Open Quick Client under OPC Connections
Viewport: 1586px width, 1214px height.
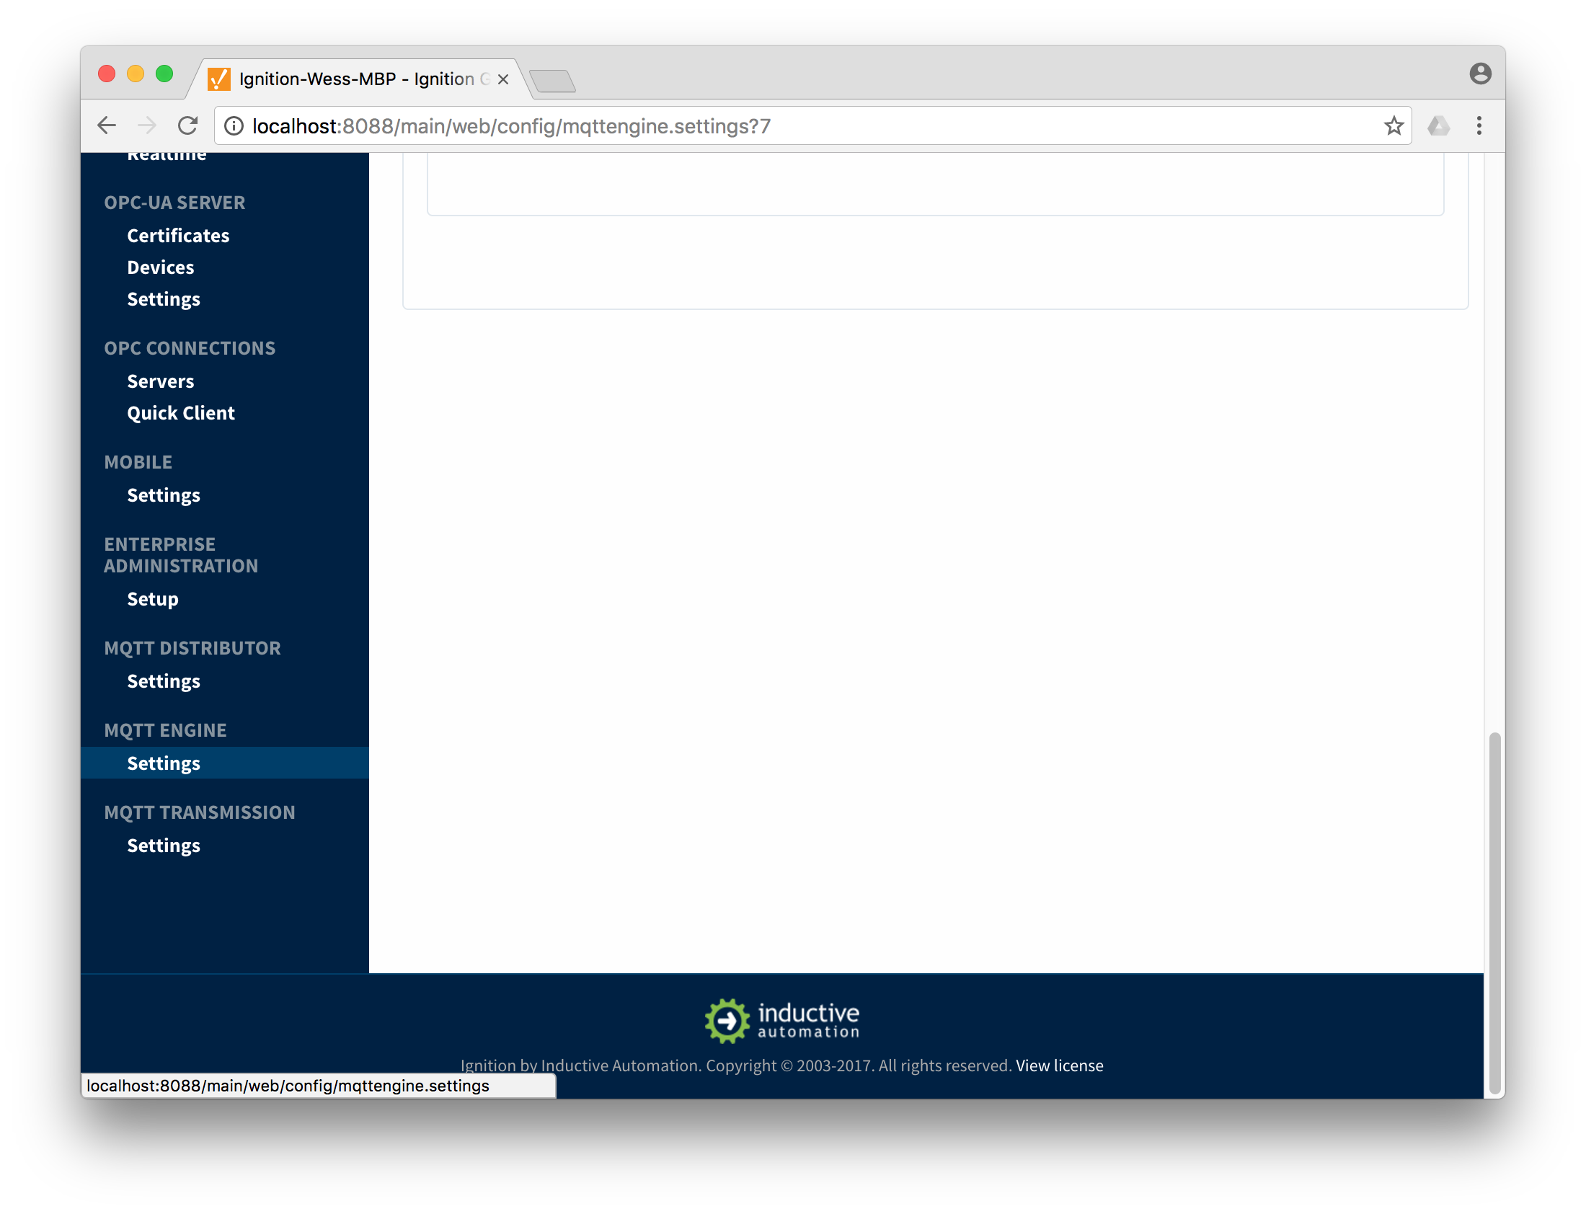coord(181,412)
